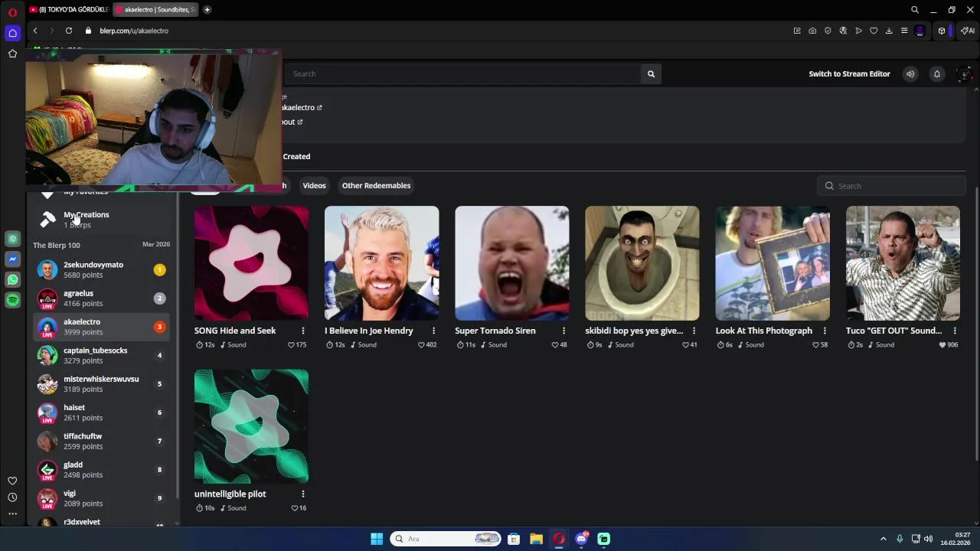Add page to bookmarks with toolbar heart icon
The width and height of the screenshot is (980, 551).
pos(874,31)
